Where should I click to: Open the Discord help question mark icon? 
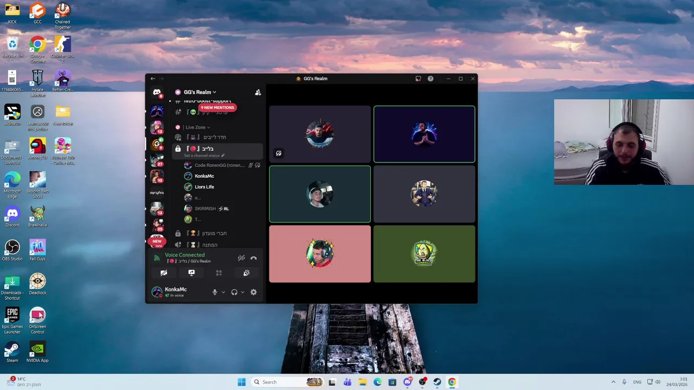(x=430, y=79)
